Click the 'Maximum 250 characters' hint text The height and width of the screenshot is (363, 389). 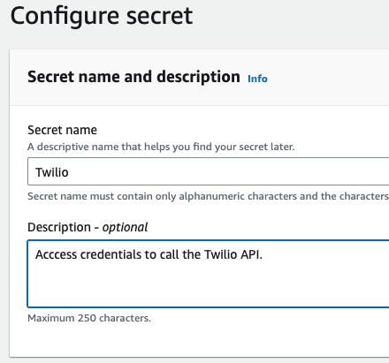[x=89, y=318]
